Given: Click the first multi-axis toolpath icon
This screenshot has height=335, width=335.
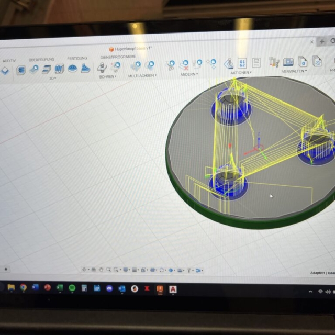Looking at the screenshot, I should pyautogui.click(x=136, y=66).
